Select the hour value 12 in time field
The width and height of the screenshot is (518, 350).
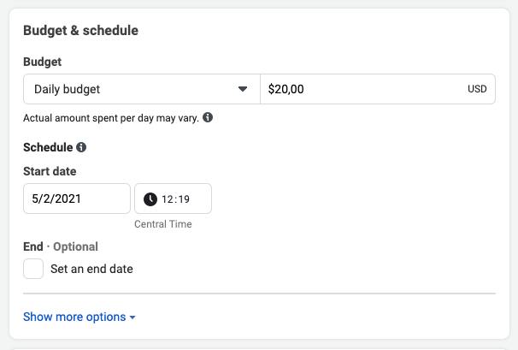(x=168, y=199)
